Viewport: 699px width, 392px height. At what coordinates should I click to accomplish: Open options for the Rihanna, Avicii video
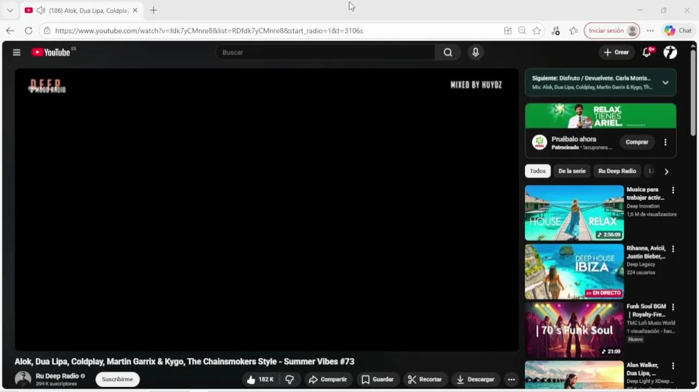(x=673, y=249)
